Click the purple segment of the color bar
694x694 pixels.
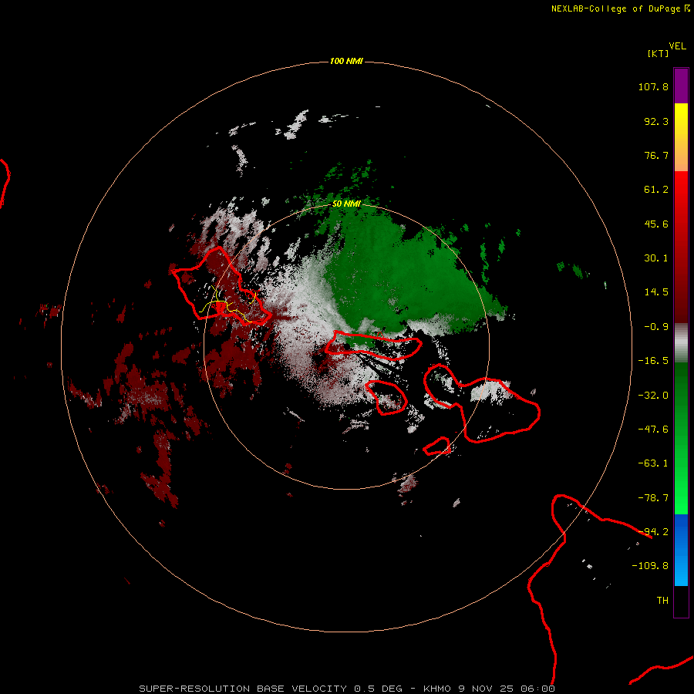681,86
